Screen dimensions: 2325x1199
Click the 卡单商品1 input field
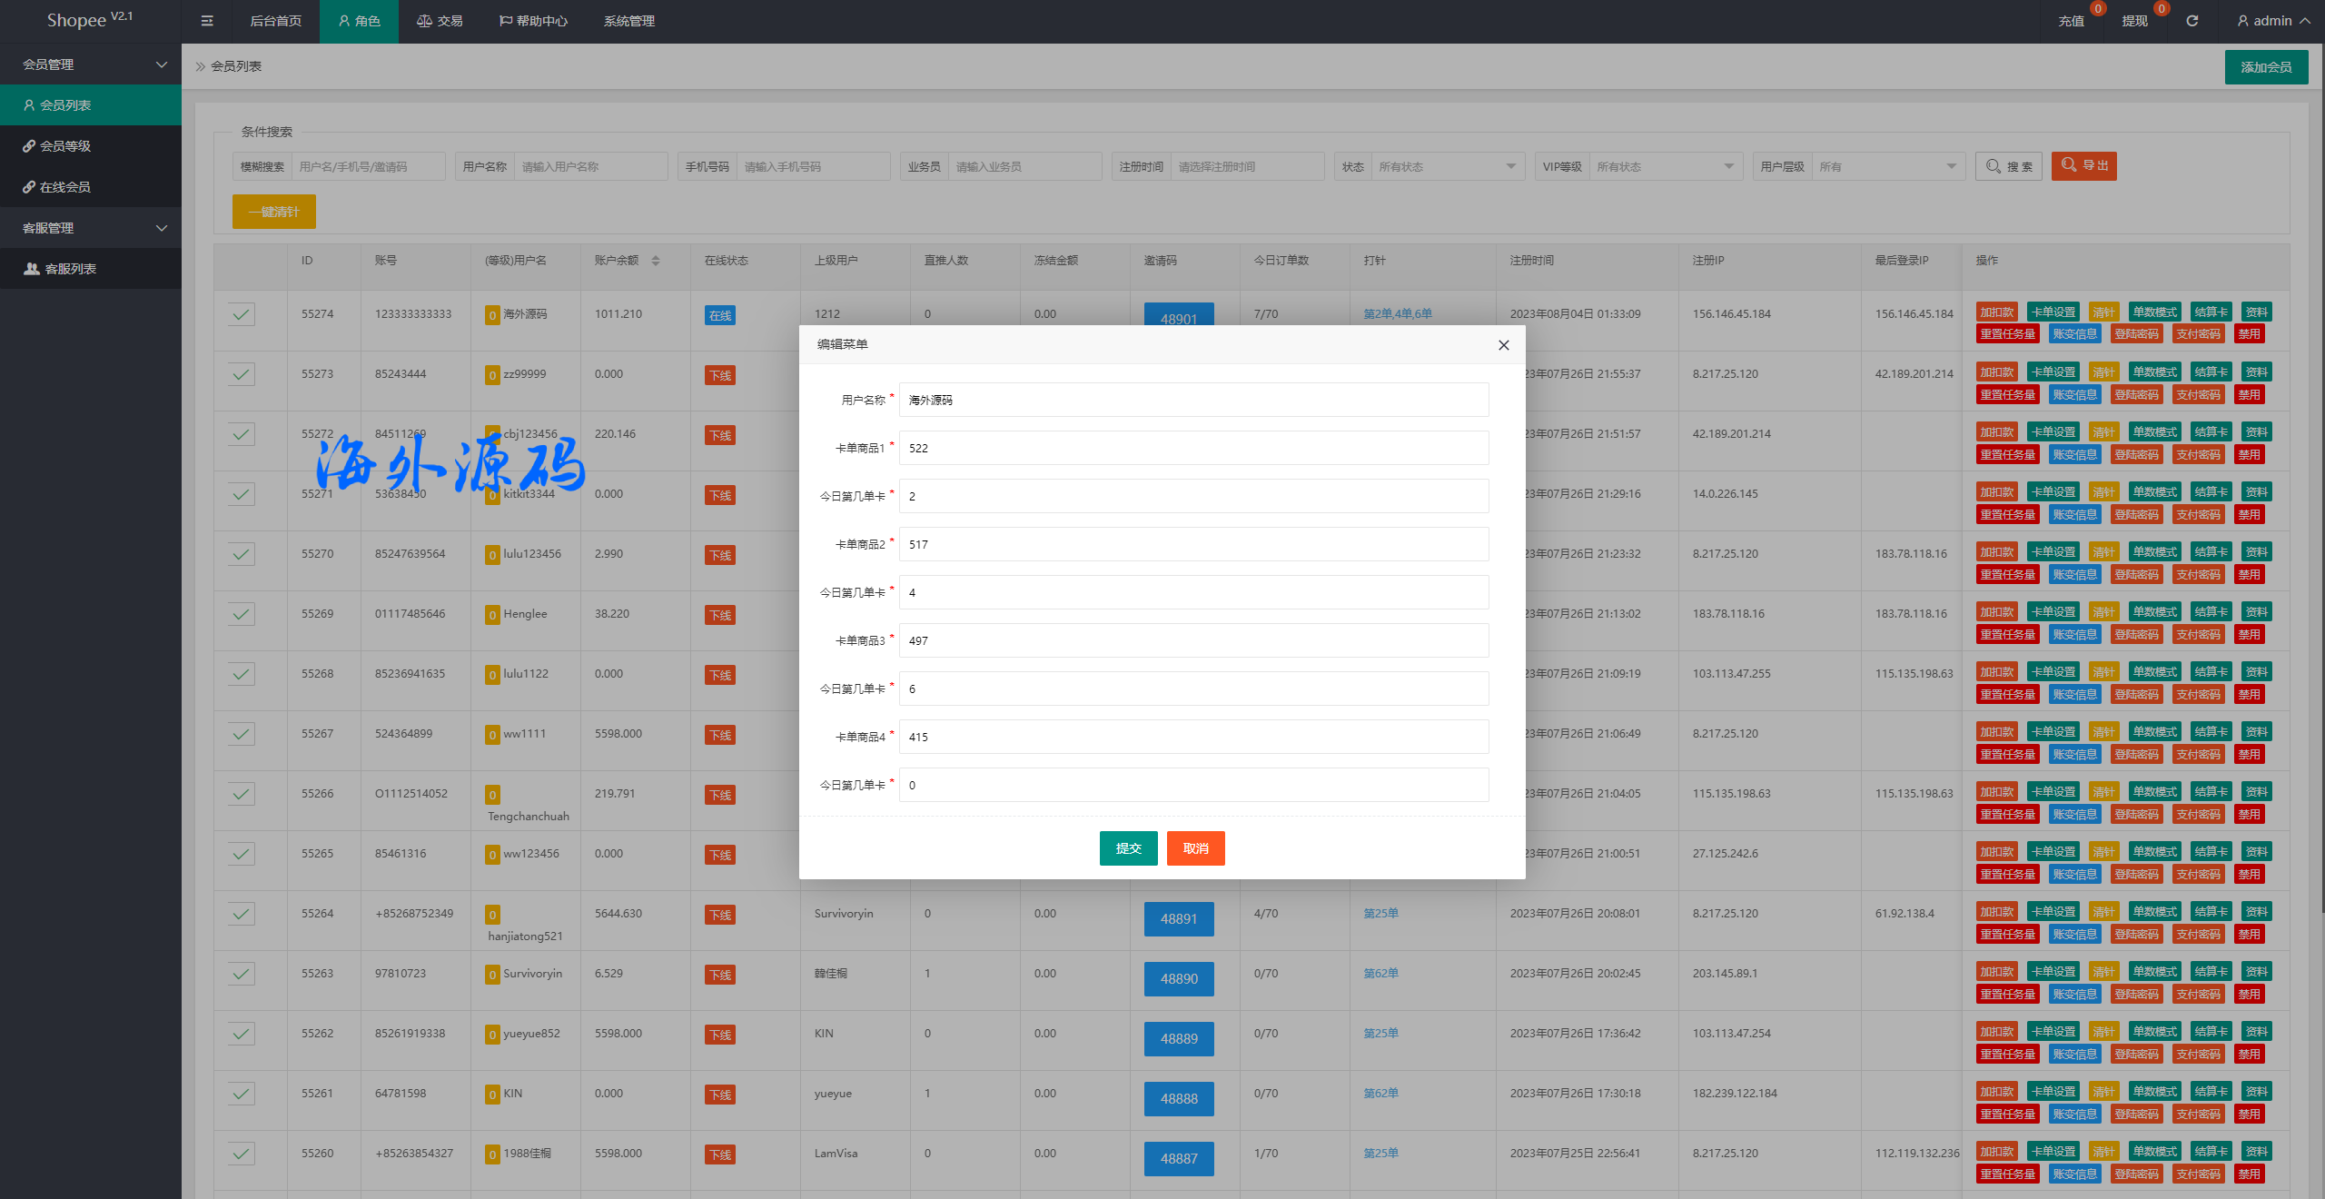coord(1193,448)
